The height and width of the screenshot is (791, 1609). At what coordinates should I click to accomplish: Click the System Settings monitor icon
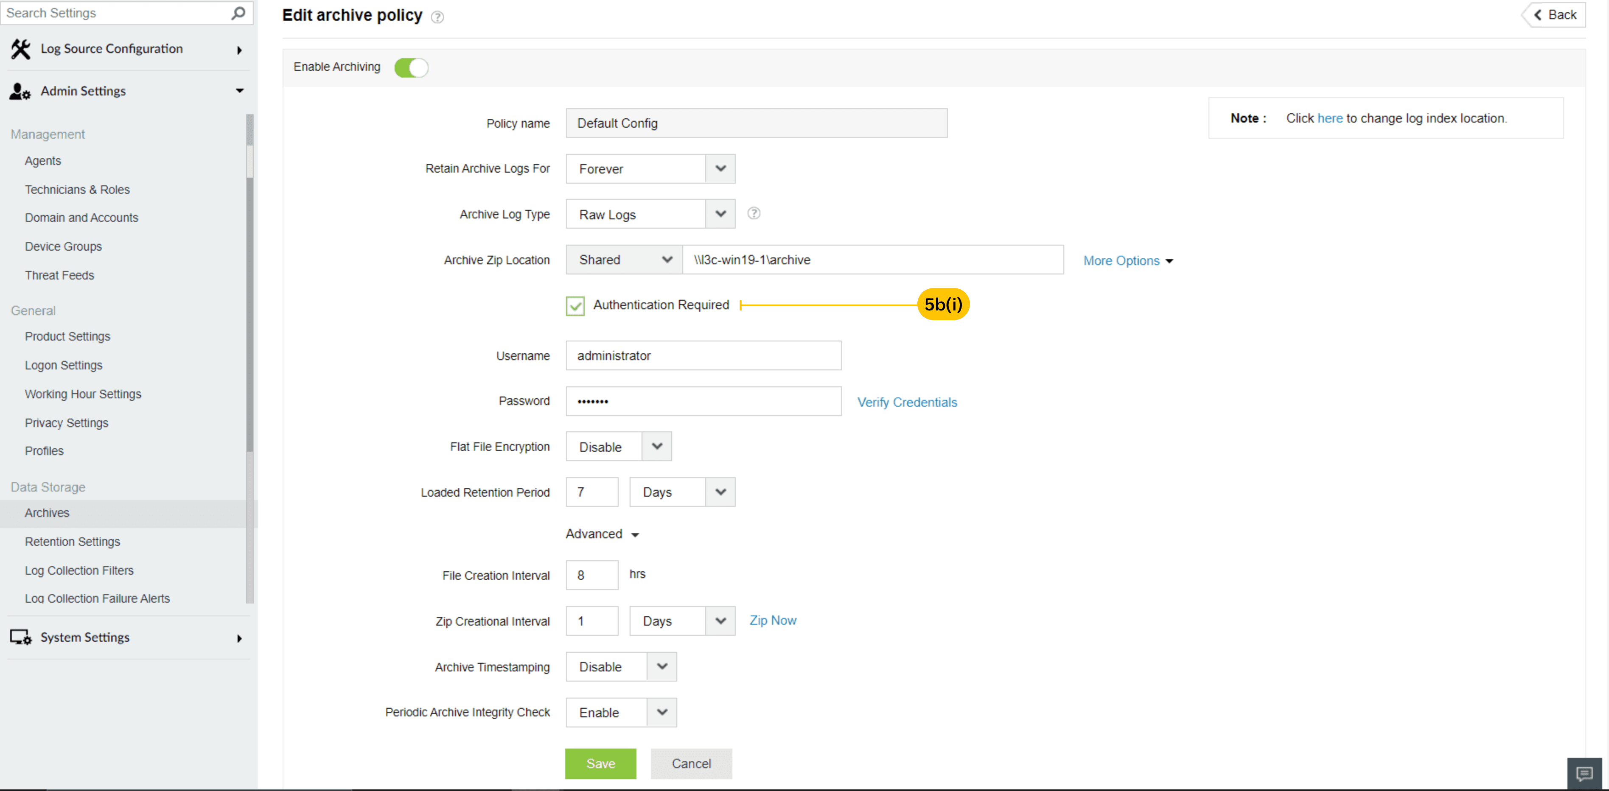[21, 637]
